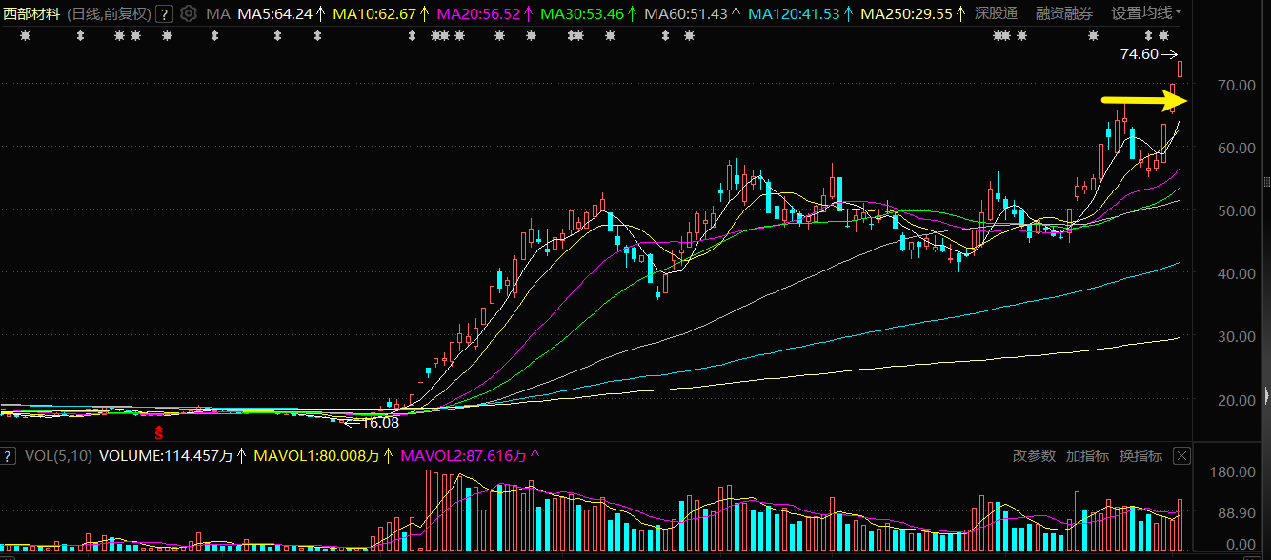Expand the 设置均线 dropdown
Screen dimensions: 1271x560
[x=1146, y=13]
